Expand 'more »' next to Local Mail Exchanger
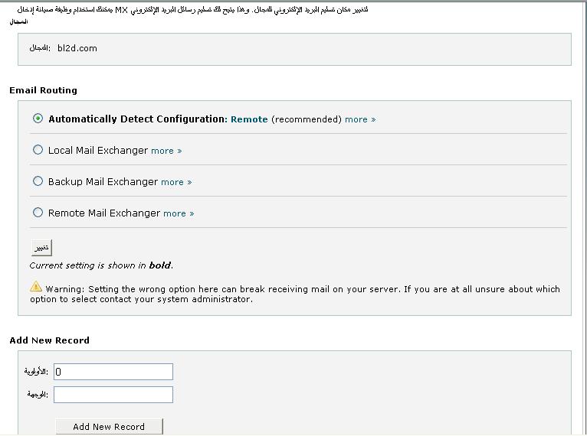The height and width of the screenshot is (436, 587). [166, 151]
